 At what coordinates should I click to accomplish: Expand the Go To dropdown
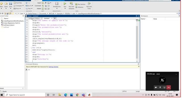pos(32,6)
